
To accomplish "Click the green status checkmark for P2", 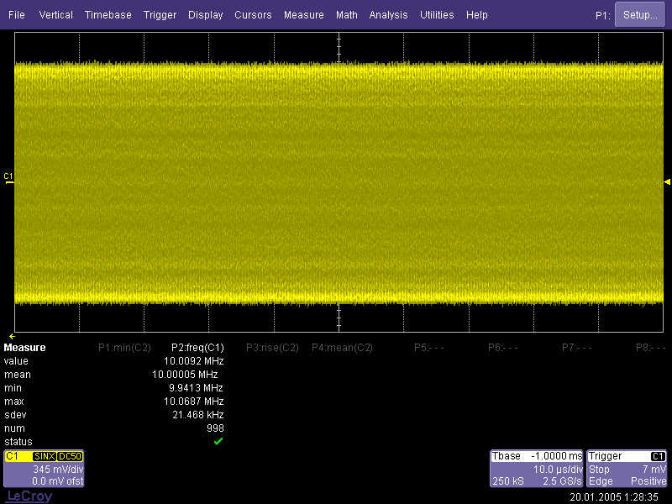I will 218,442.
